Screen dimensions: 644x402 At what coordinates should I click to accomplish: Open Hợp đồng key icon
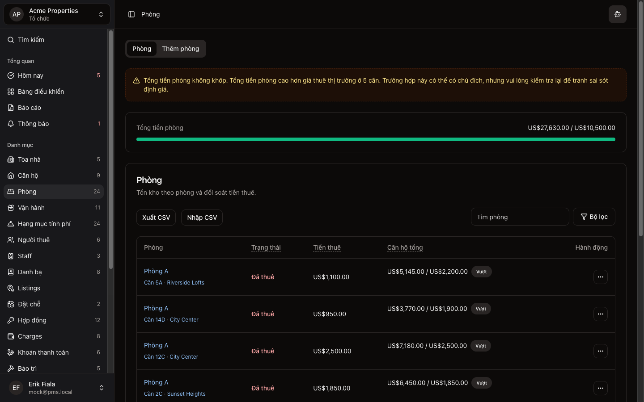pos(11,320)
